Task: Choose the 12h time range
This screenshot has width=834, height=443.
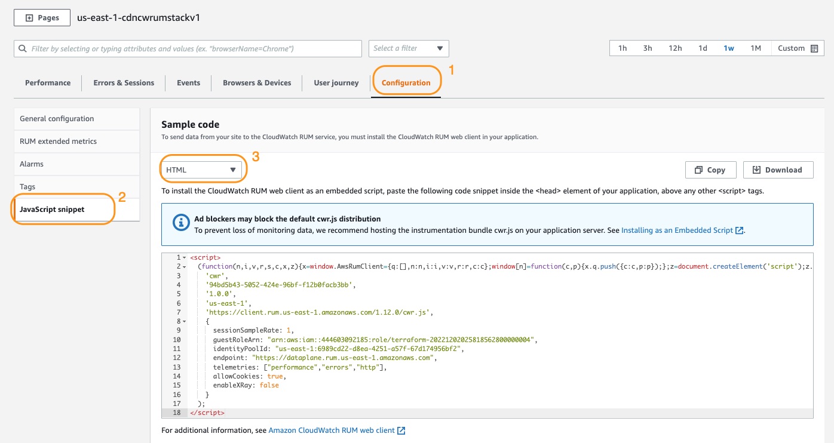Action: point(675,48)
